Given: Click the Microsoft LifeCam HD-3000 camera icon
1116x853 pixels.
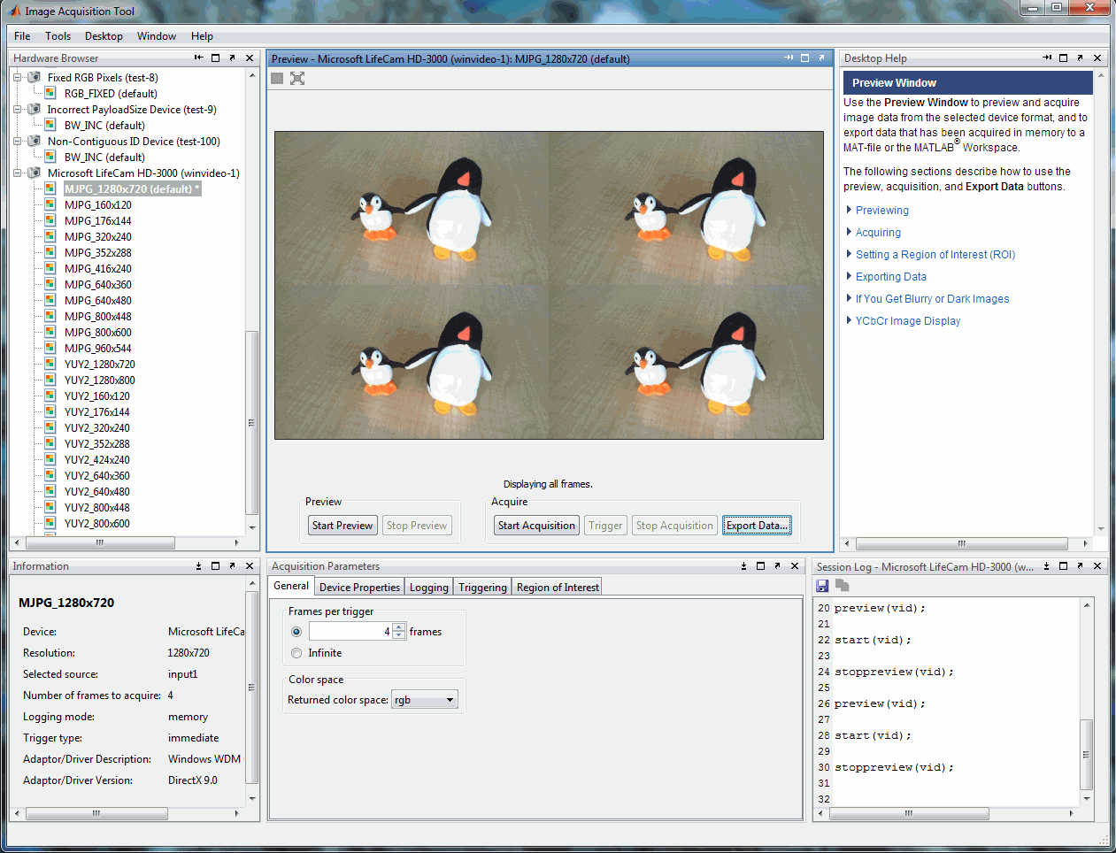Looking at the screenshot, I should point(35,173).
